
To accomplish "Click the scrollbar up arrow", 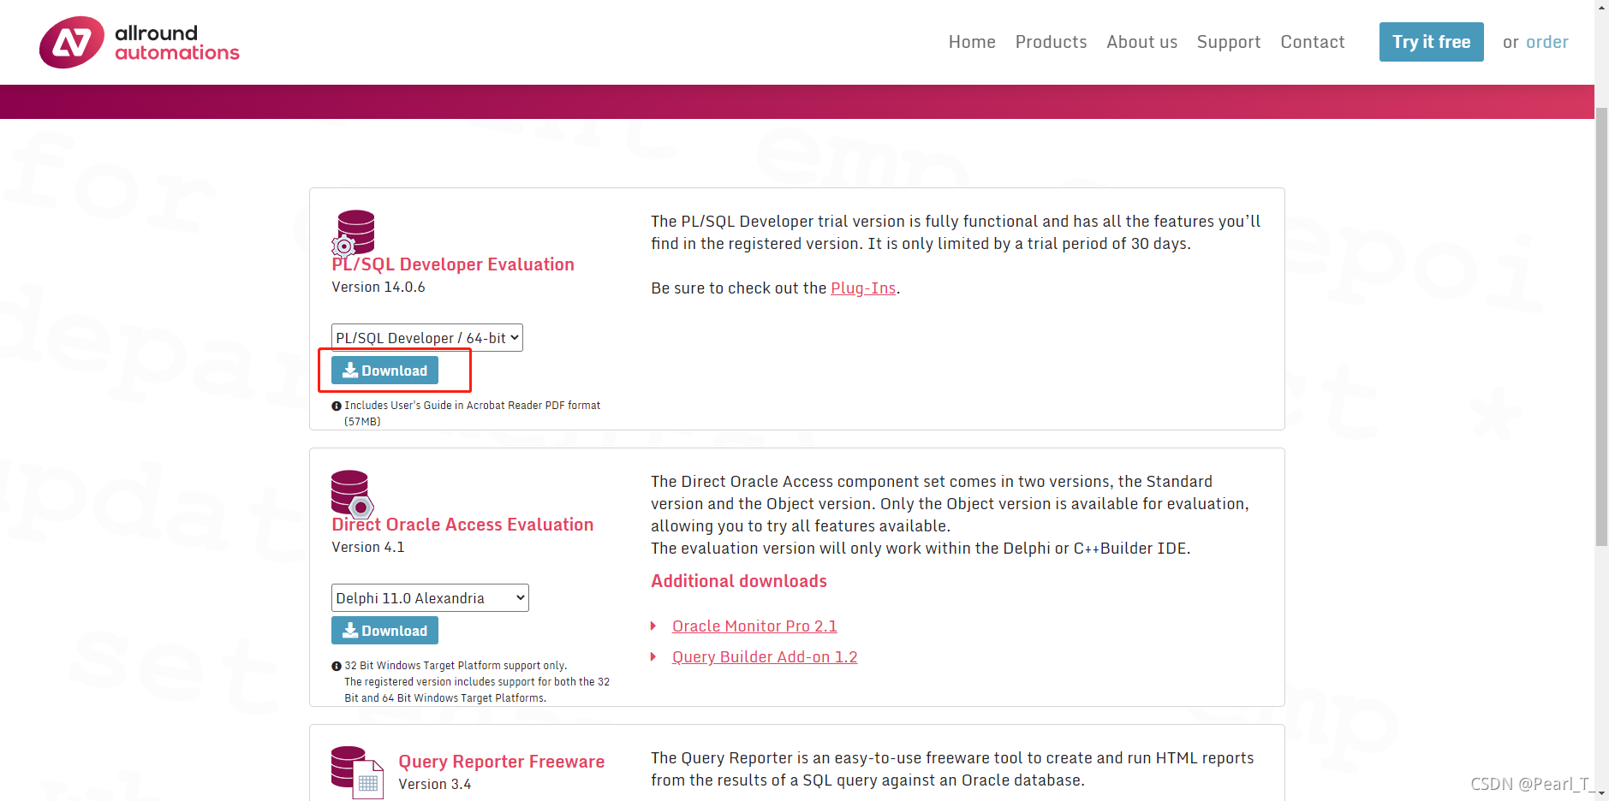I will pyautogui.click(x=1601, y=7).
